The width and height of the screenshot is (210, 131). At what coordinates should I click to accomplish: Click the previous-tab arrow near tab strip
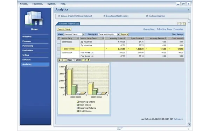click(x=179, y=24)
